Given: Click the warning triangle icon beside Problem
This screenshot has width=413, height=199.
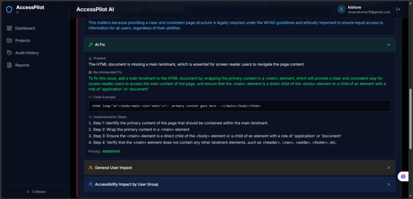Looking at the screenshot, I should tap(90, 58).
